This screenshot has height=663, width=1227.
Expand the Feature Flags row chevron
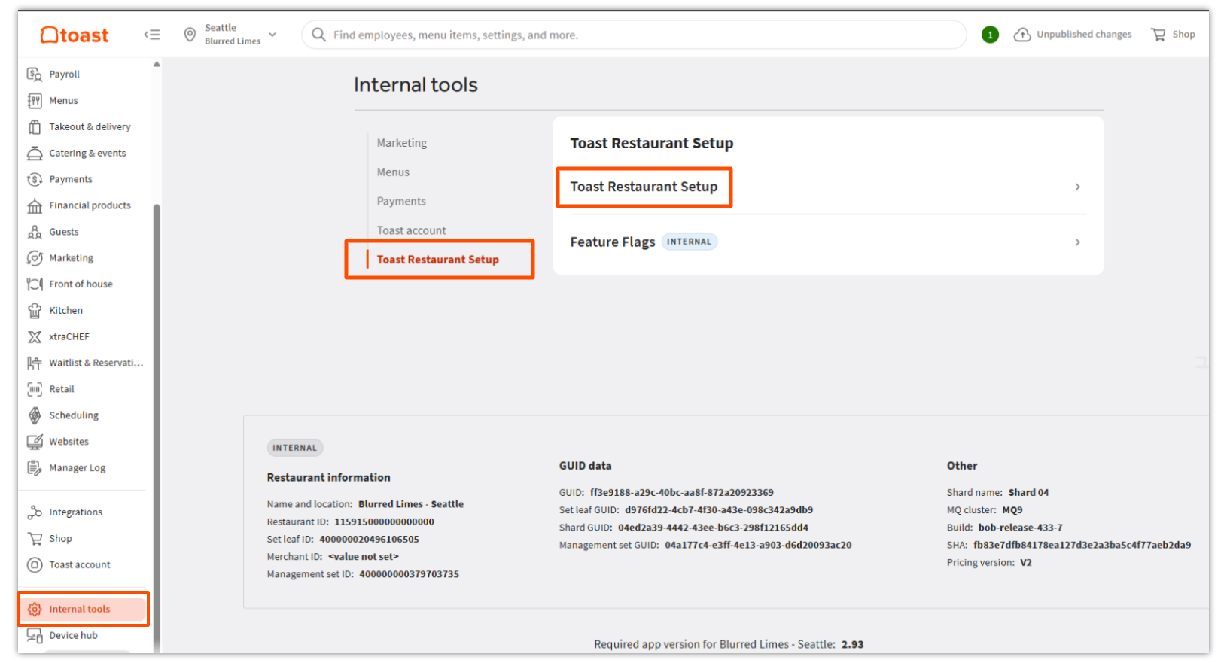[1077, 242]
